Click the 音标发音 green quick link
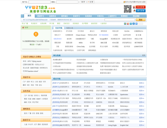The image size is (167, 128). point(67,24)
